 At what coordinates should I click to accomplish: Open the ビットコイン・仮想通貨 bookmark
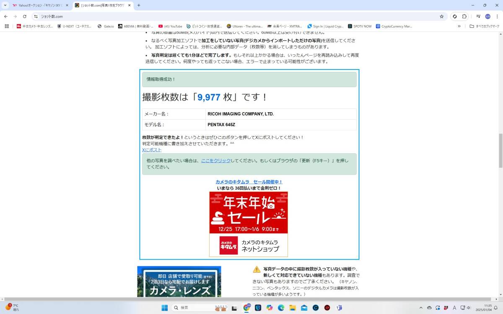click(205, 26)
